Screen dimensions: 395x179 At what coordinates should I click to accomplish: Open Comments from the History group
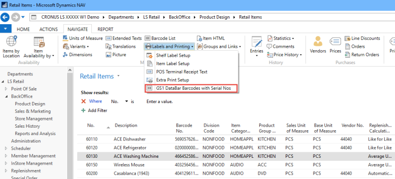coord(280,46)
